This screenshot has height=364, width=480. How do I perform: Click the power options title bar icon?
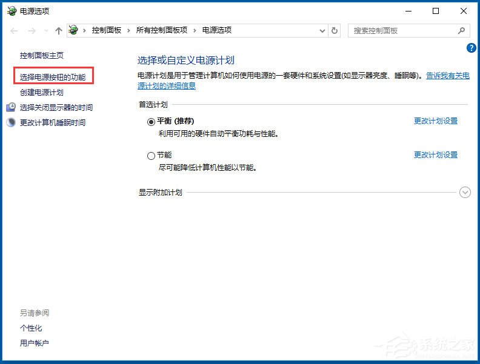(x=12, y=11)
